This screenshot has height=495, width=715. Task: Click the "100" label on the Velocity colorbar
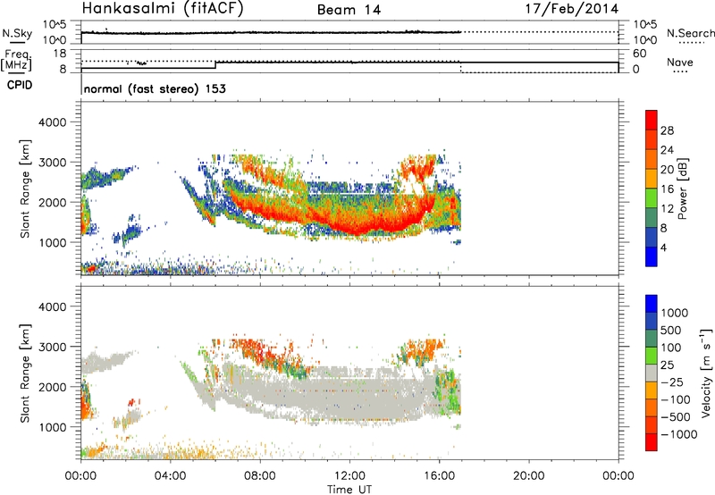point(671,348)
